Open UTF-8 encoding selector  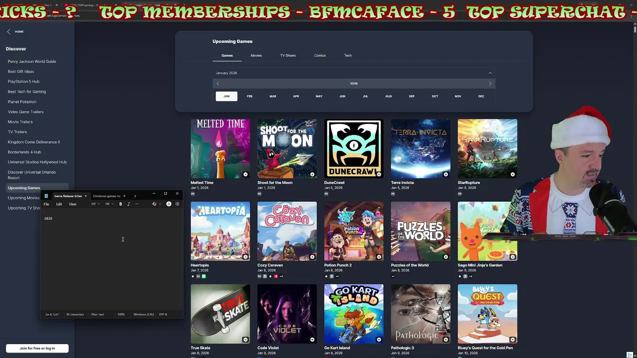[163, 314]
